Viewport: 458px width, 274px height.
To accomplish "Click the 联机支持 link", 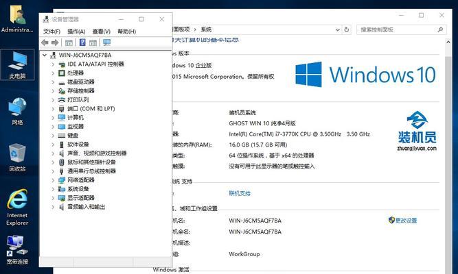I will (x=240, y=193).
